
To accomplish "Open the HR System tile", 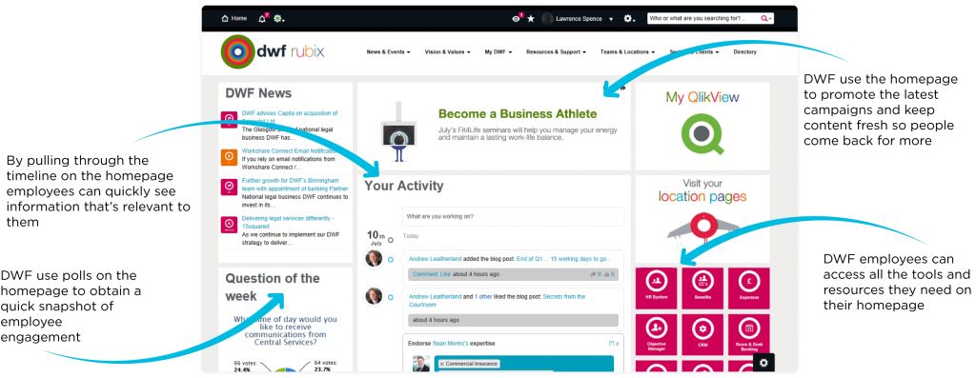I will (656, 288).
